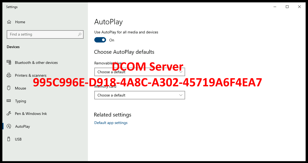Click the Home icon in sidebar

[x=9, y=22]
